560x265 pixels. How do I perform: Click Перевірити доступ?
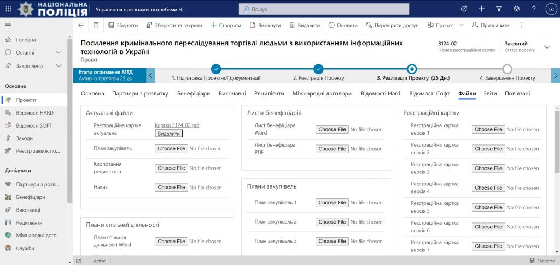pos(392,25)
